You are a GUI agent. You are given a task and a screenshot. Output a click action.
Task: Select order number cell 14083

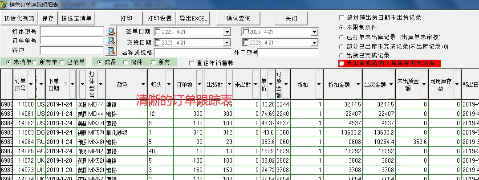click(x=24, y=133)
